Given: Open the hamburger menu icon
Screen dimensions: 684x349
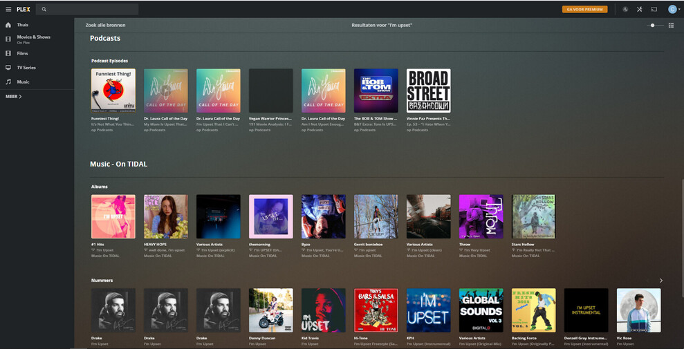Looking at the screenshot, I should click(8, 9).
